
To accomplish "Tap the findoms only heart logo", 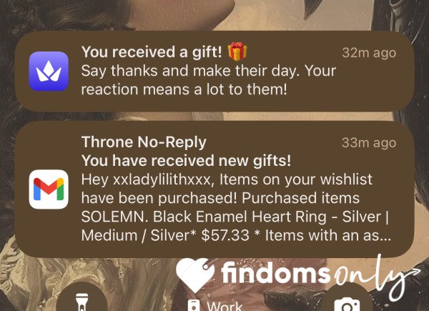I will pos(195,274).
